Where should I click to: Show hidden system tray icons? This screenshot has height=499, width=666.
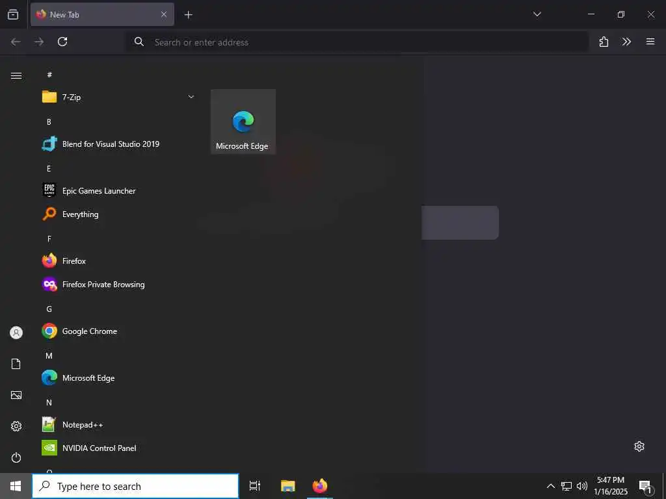[550, 486]
